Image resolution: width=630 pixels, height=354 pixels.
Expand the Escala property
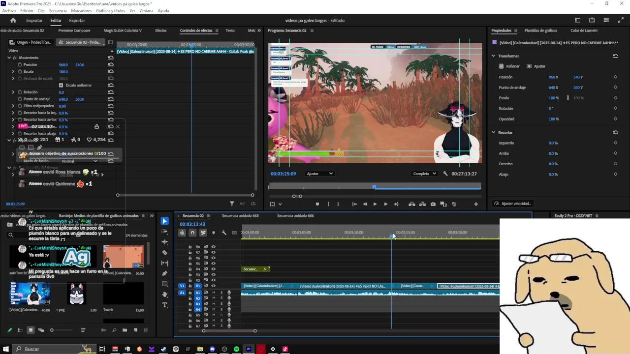point(13,71)
